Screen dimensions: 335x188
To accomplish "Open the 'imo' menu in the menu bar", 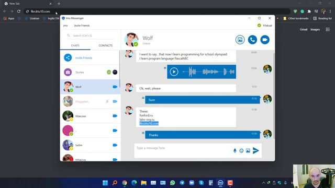I will click(65, 26).
